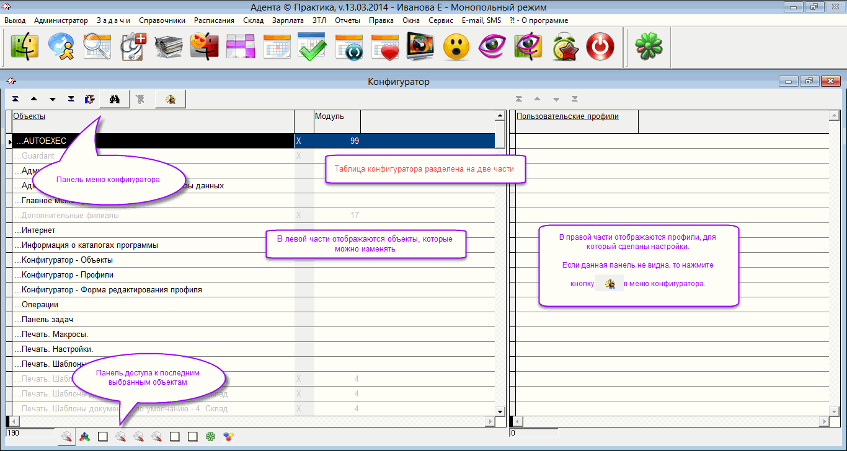
Task: Click the magnifying glass calendar icon
Action: click(x=96, y=47)
